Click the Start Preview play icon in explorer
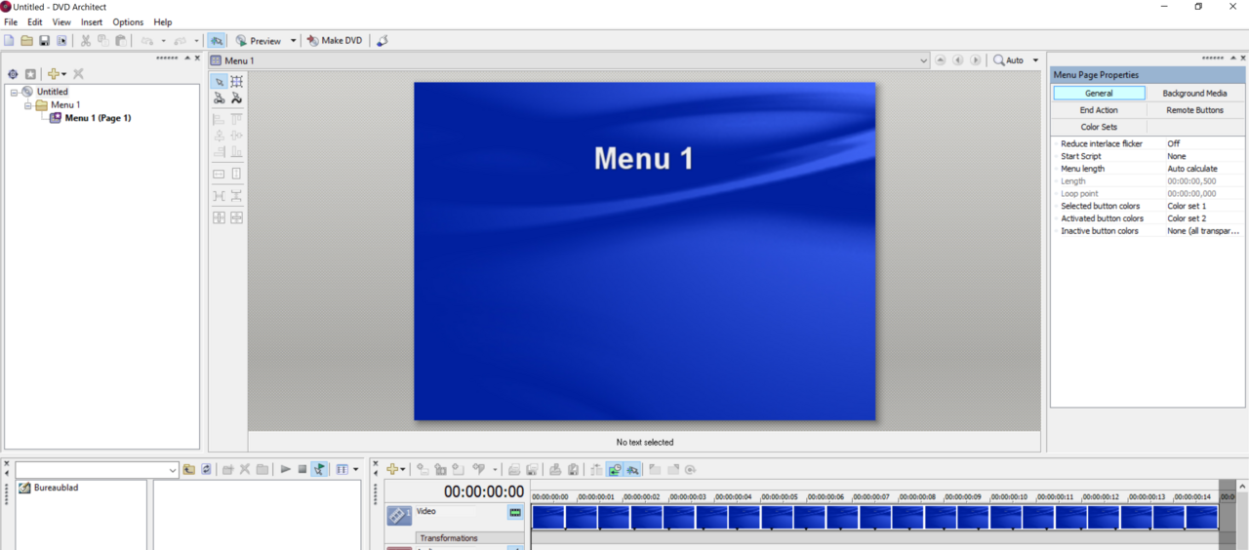The height and width of the screenshot is (550, 1249). coord(285,469)
